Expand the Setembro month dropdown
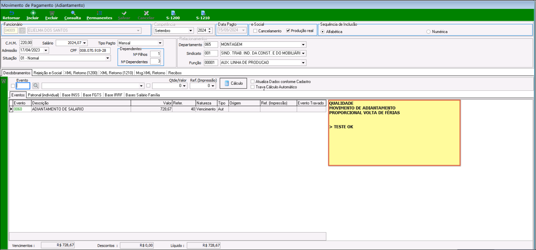This screenshot has height=250, width=536. [191, 31]
